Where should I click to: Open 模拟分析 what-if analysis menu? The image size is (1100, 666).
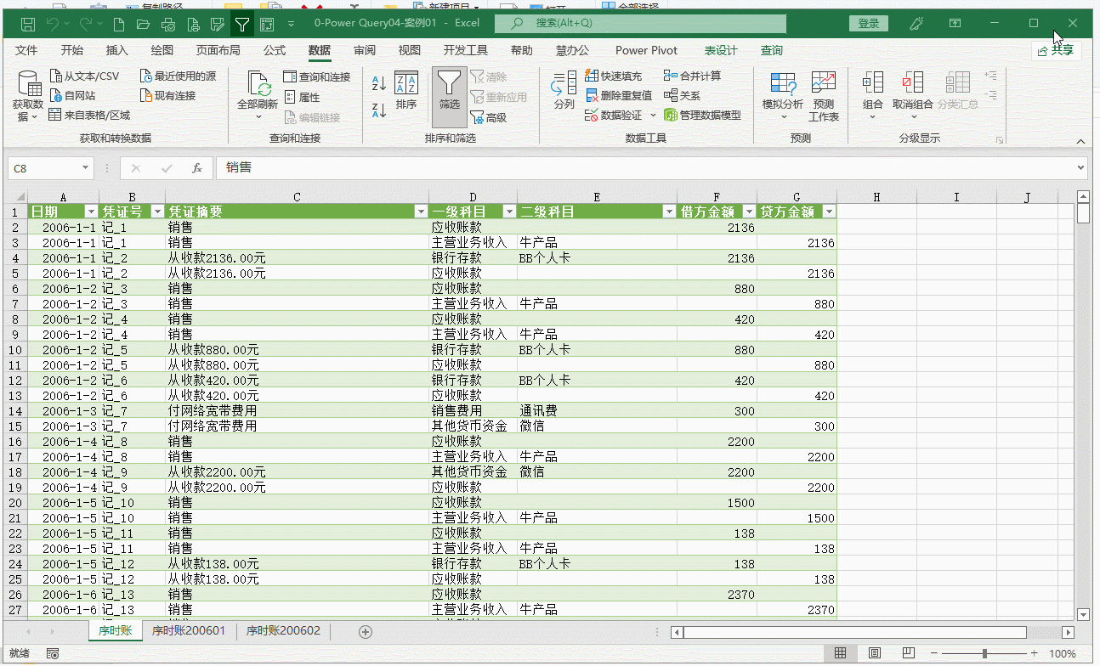(783, 96)
